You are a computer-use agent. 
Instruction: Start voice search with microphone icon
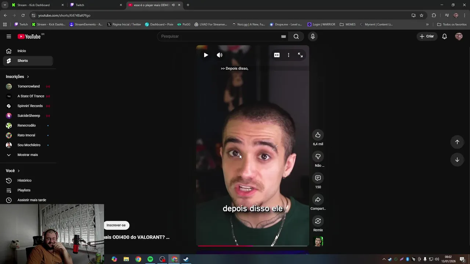pos(313,36)
